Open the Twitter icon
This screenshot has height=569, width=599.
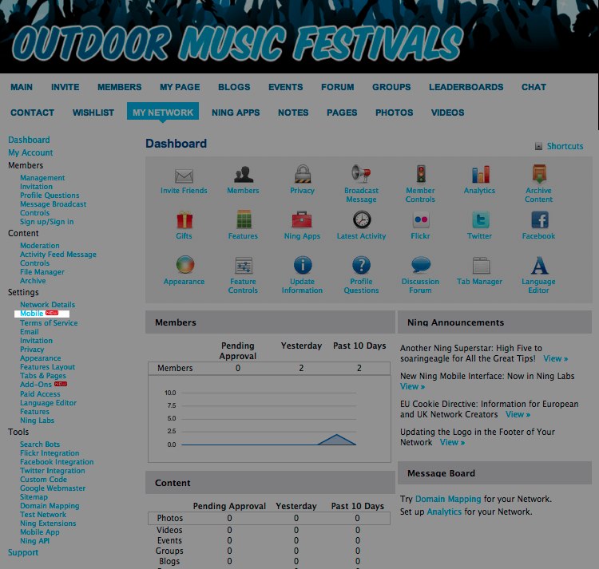pos(480,219)
